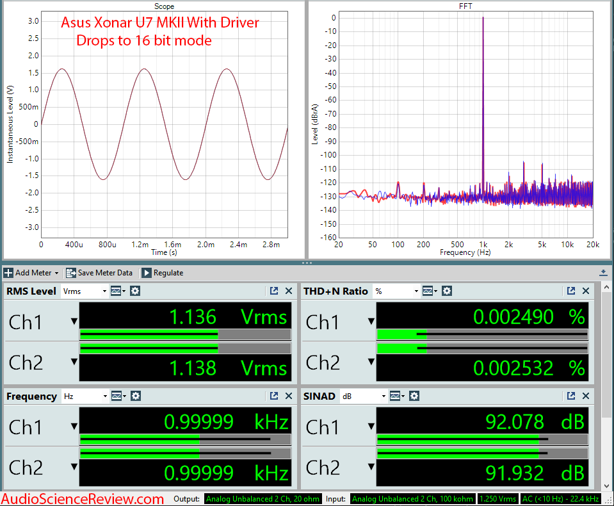Click the 0.002490 % reading
This screenshot has width=614, height=506.
(529, 317)
